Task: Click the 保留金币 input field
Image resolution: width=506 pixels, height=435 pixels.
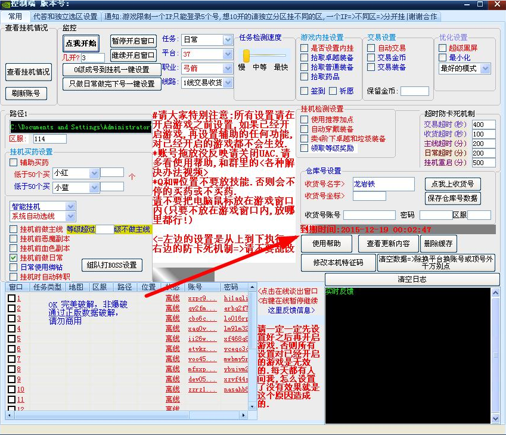Action: click(x=414, y=91)
